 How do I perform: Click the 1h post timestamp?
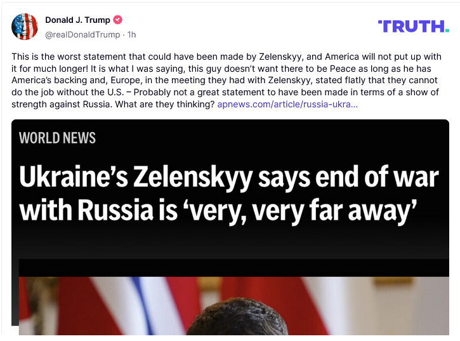(x=131, y=34)
